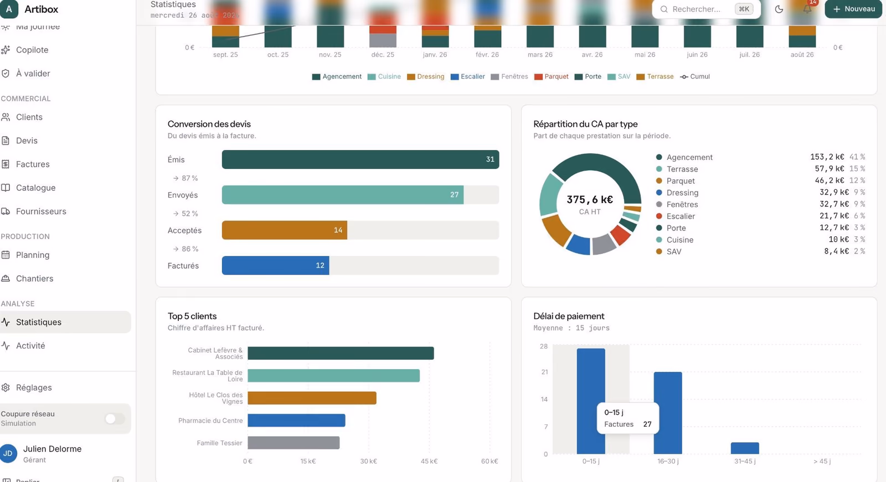Toggle Cuisine in the bar chart legend
886x482 pixels.
pos(384,77)
